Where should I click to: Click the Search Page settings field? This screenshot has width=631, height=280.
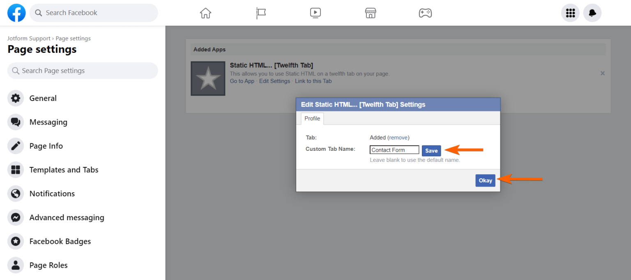[82, 71]
